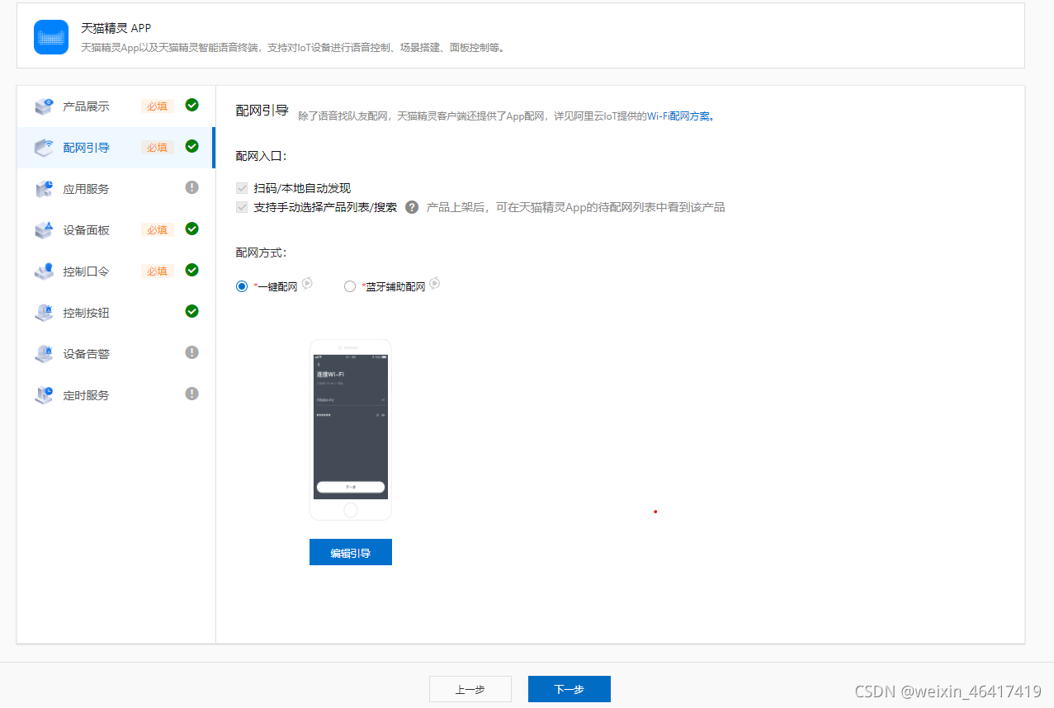This screenshot has height=708, width=1054.
Task: Click the 下一步 button
Action: [570, 689]
